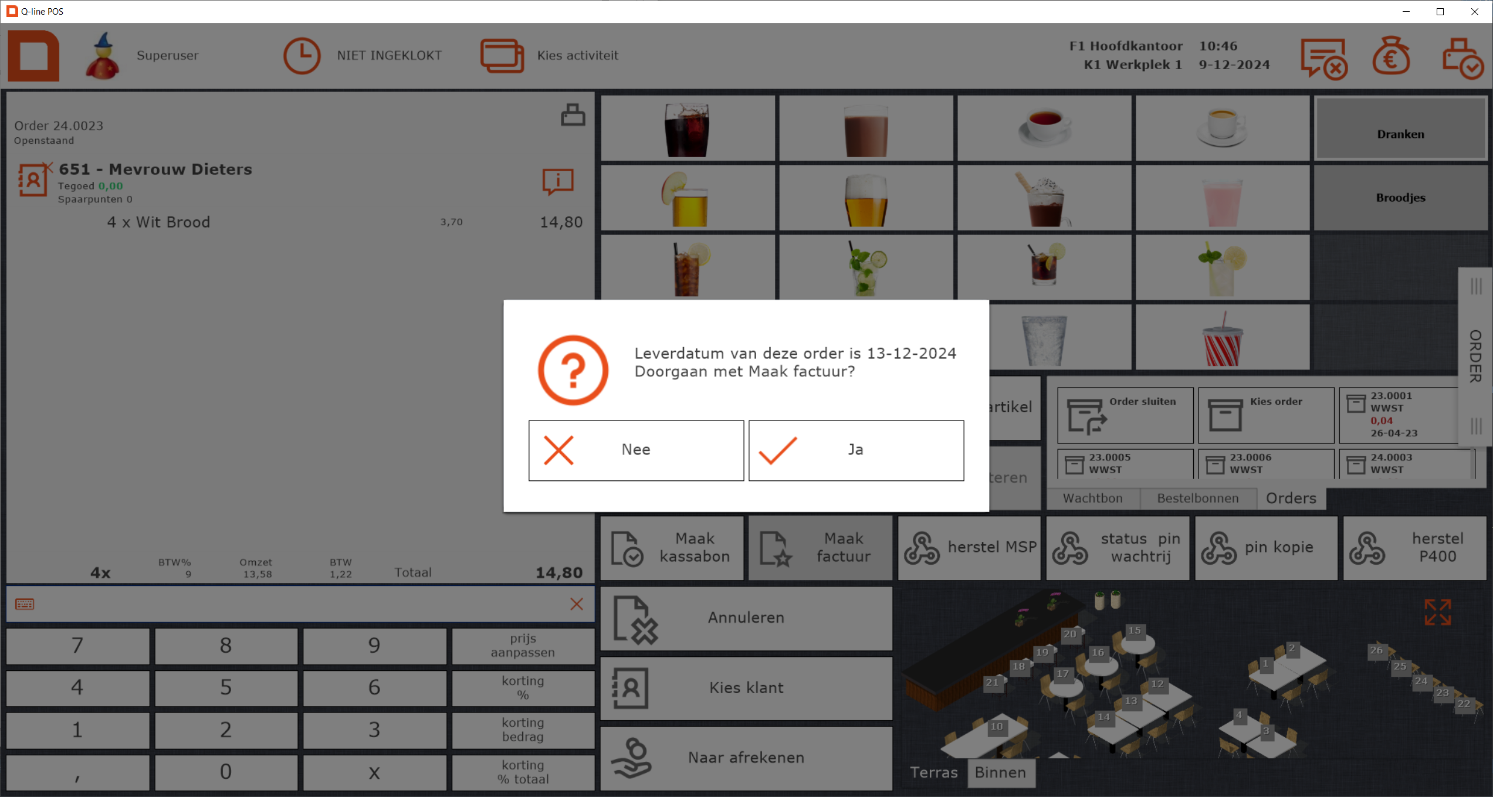Open the register check icon
The width and height of the screenshot is (1493, 797).
pyautogui.click(x=1463, y=58)
